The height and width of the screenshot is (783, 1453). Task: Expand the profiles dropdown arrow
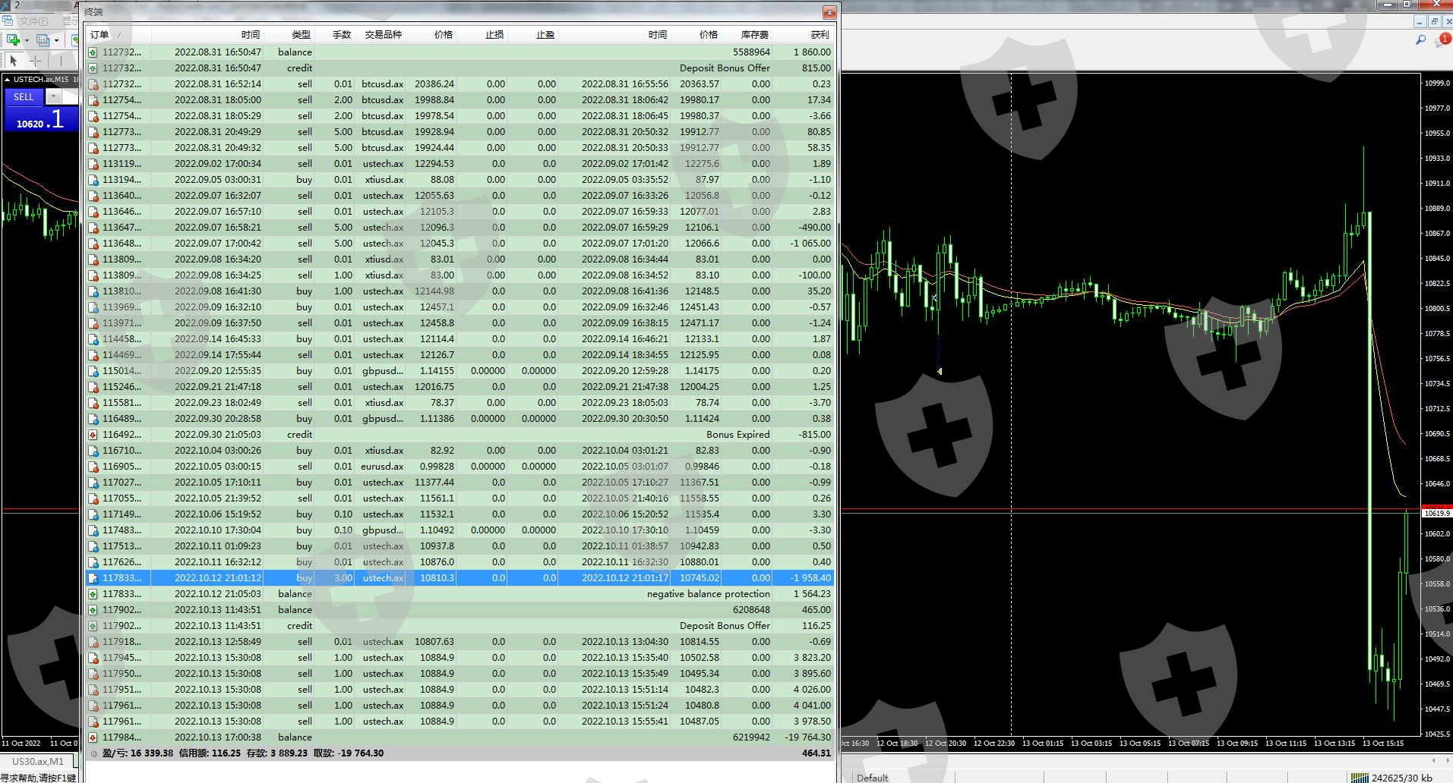(x=56, y=40)
